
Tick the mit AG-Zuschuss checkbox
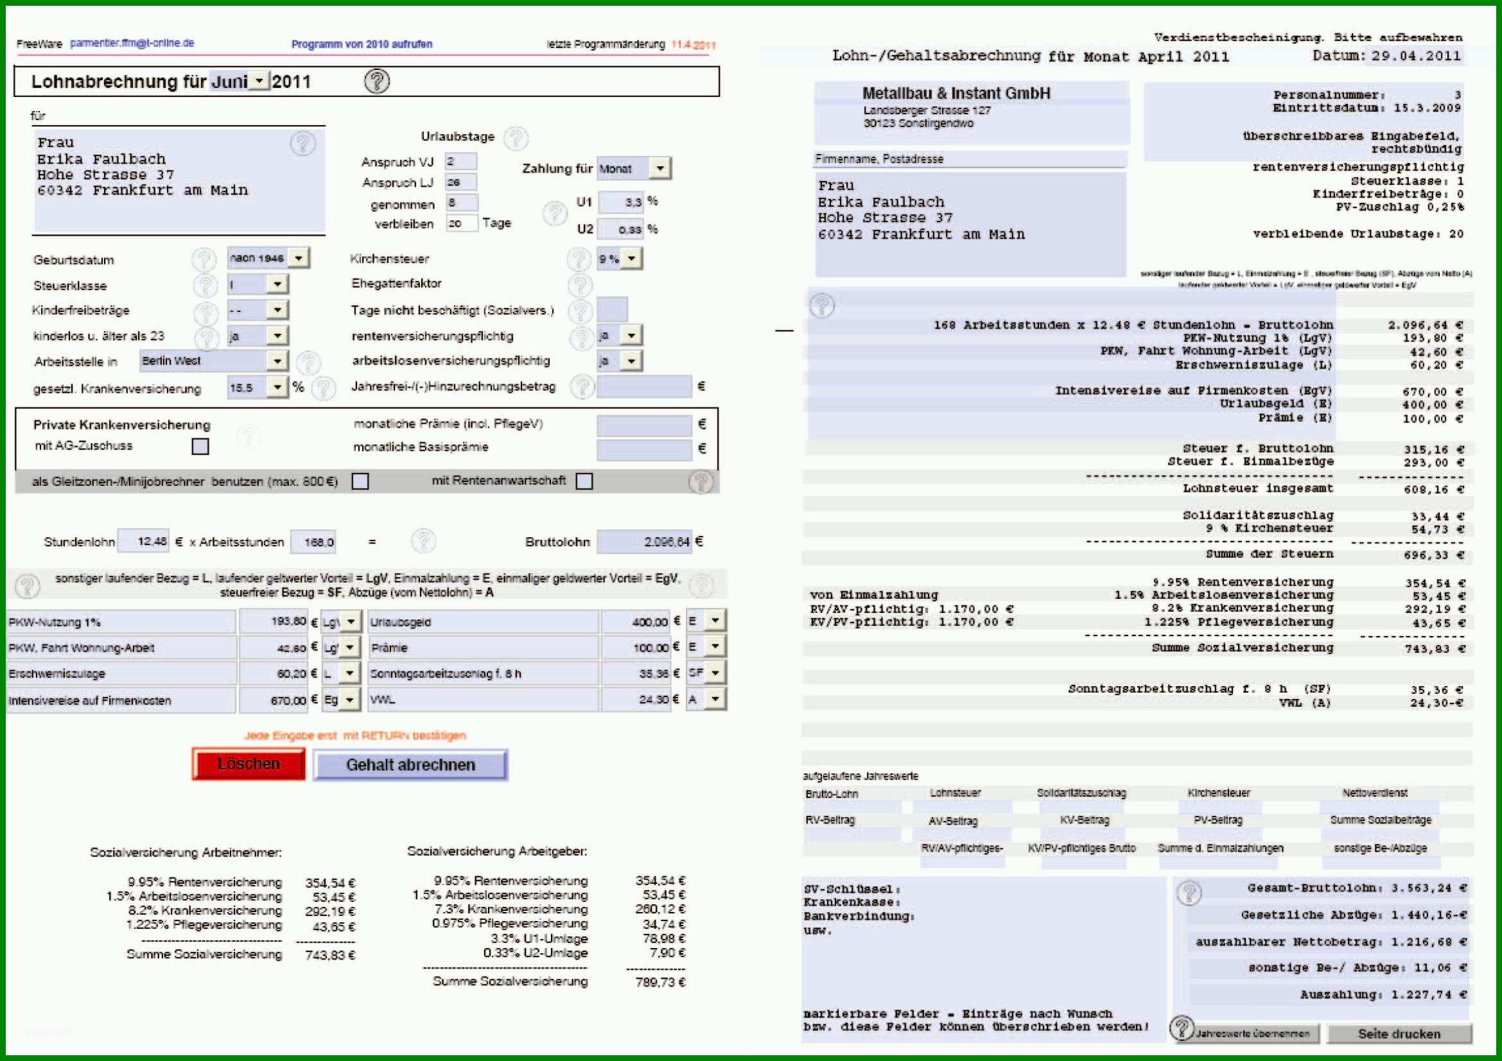pyautogui.click(x=200, y=447)
